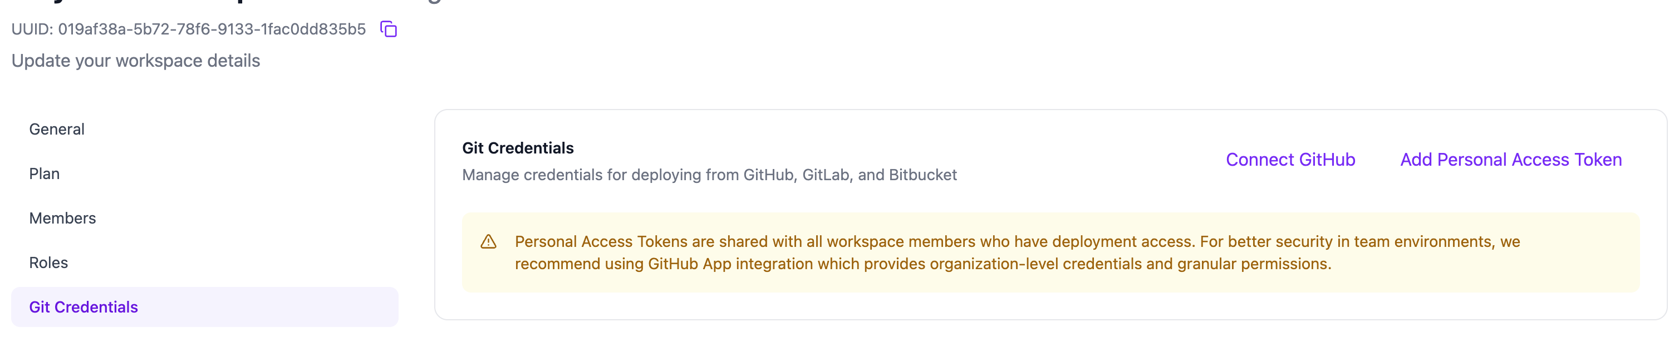Click the 'Update your workspace details' subtitle
1679x337 pixels.
click(x=136, y=61)
